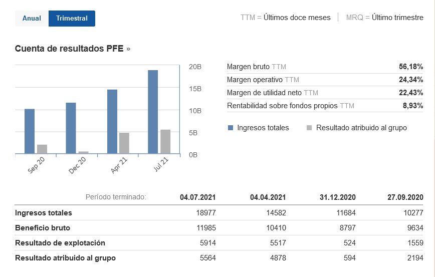Click gray Resultado atribuido legend swatch
The height and width of the screenshot is (277, 435).
(309, 128)
